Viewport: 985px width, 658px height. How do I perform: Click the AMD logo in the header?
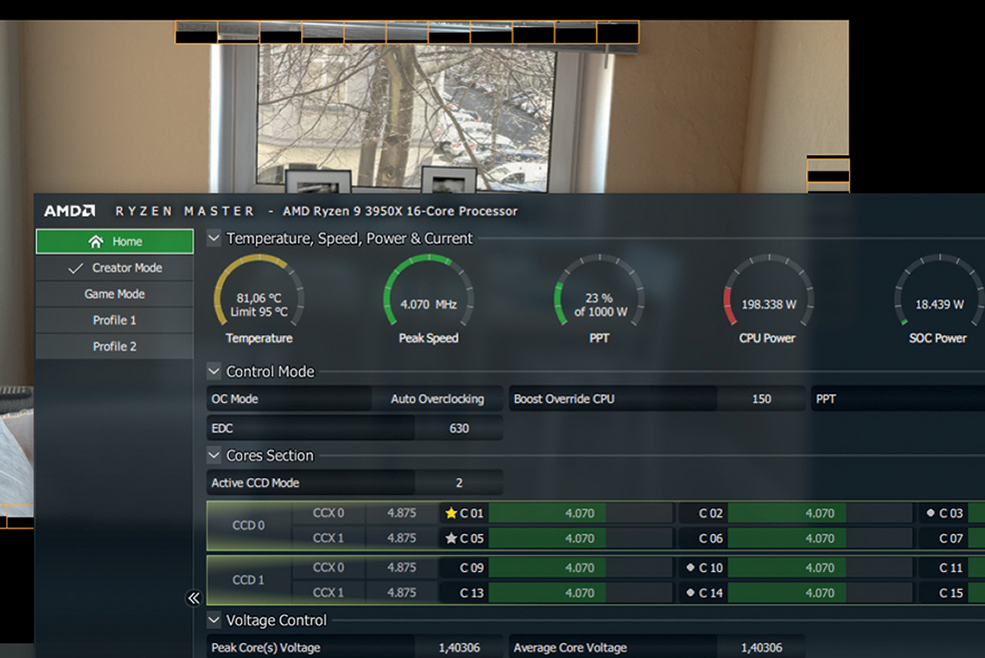70,211
